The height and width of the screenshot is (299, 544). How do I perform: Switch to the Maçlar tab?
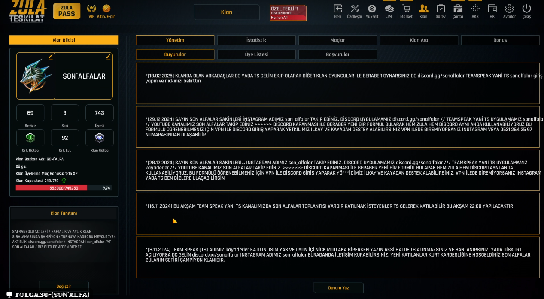tap(337, 40)
